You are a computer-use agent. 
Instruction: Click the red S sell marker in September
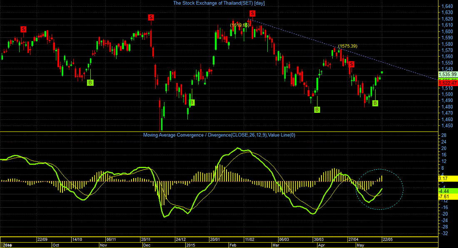tap(23, 29)
